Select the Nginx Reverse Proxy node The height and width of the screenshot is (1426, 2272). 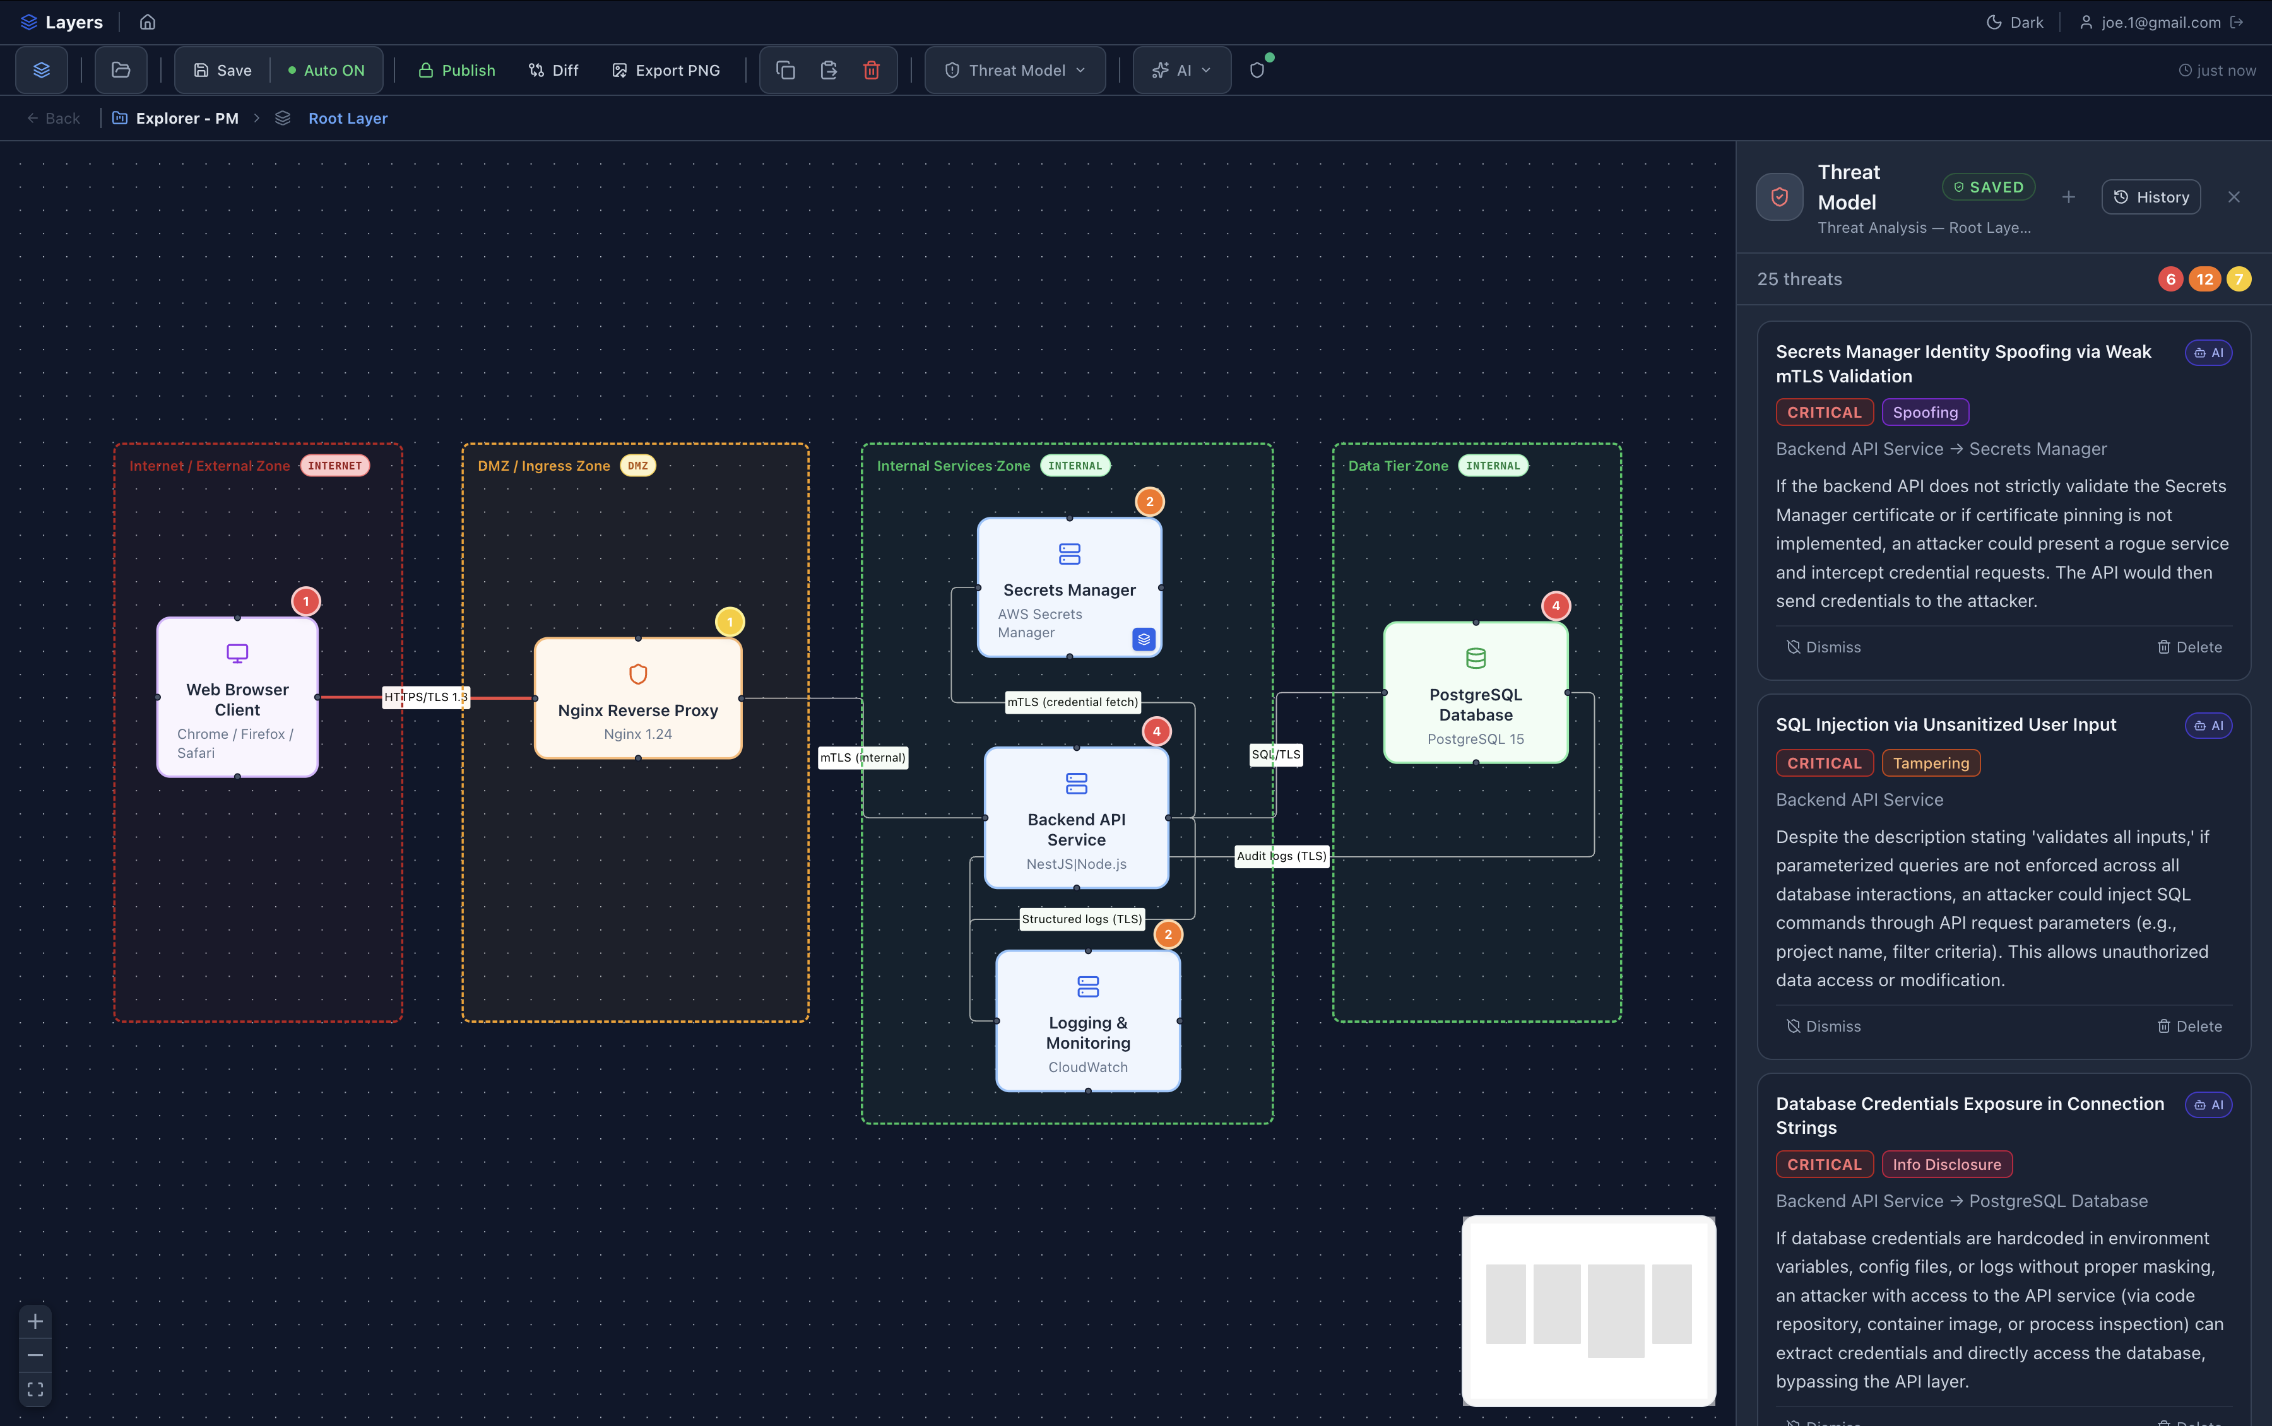[x=637, y=698]
